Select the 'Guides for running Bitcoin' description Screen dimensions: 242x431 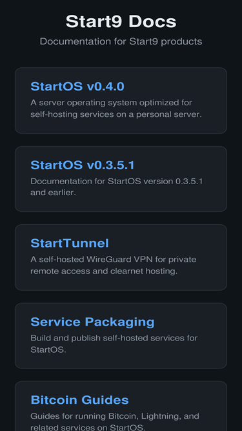pyautogui.click(x=115, y=422)
